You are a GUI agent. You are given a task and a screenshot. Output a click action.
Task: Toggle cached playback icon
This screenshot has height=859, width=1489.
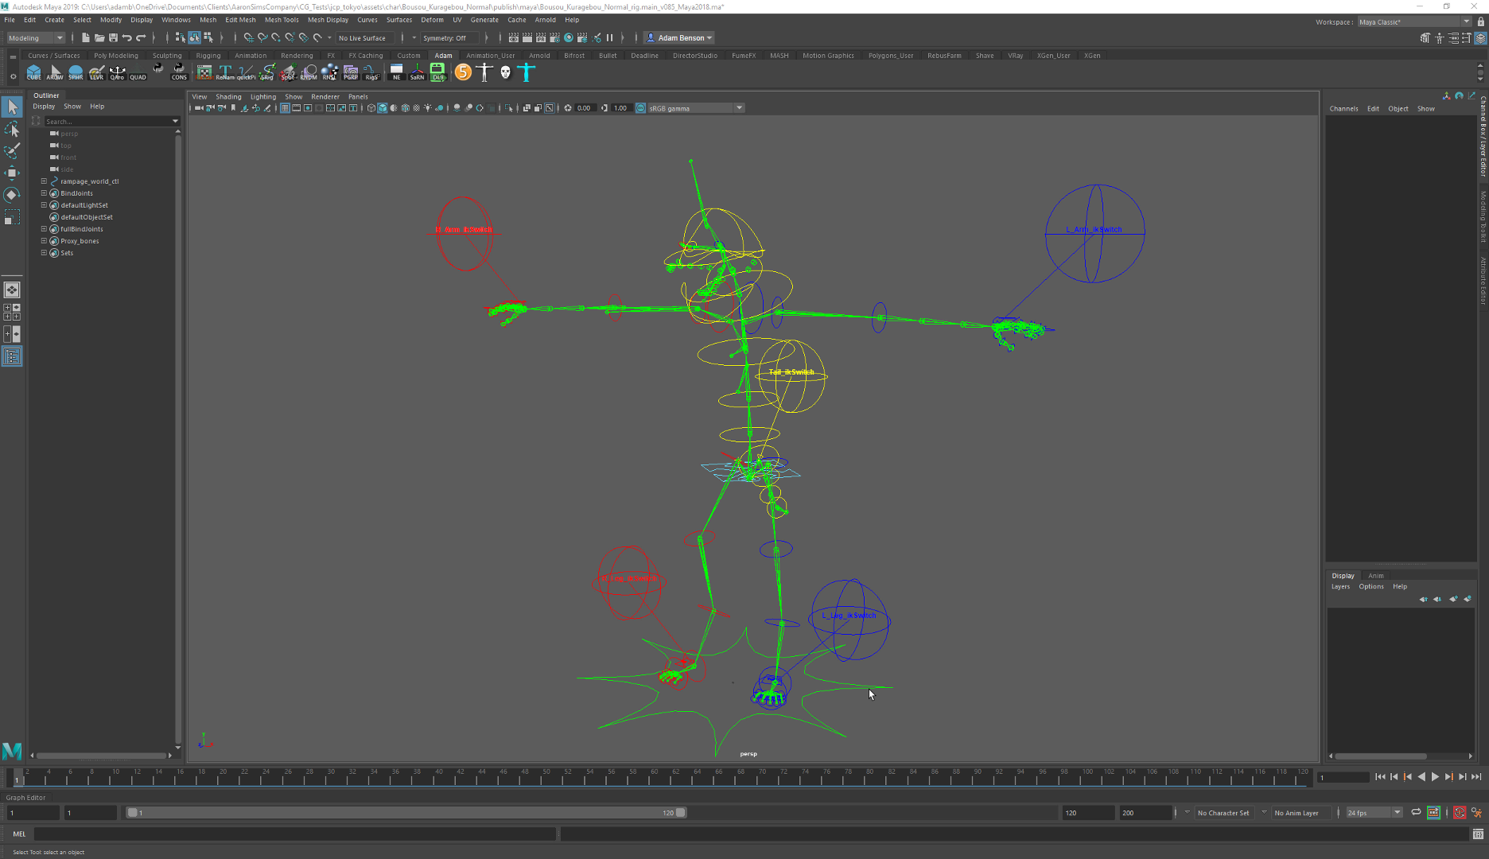tap(1433, 812)
